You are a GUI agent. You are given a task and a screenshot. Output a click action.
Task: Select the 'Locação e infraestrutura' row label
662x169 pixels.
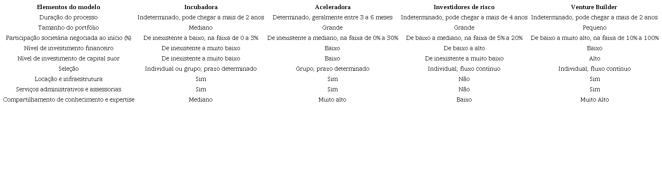pos(69,79)
